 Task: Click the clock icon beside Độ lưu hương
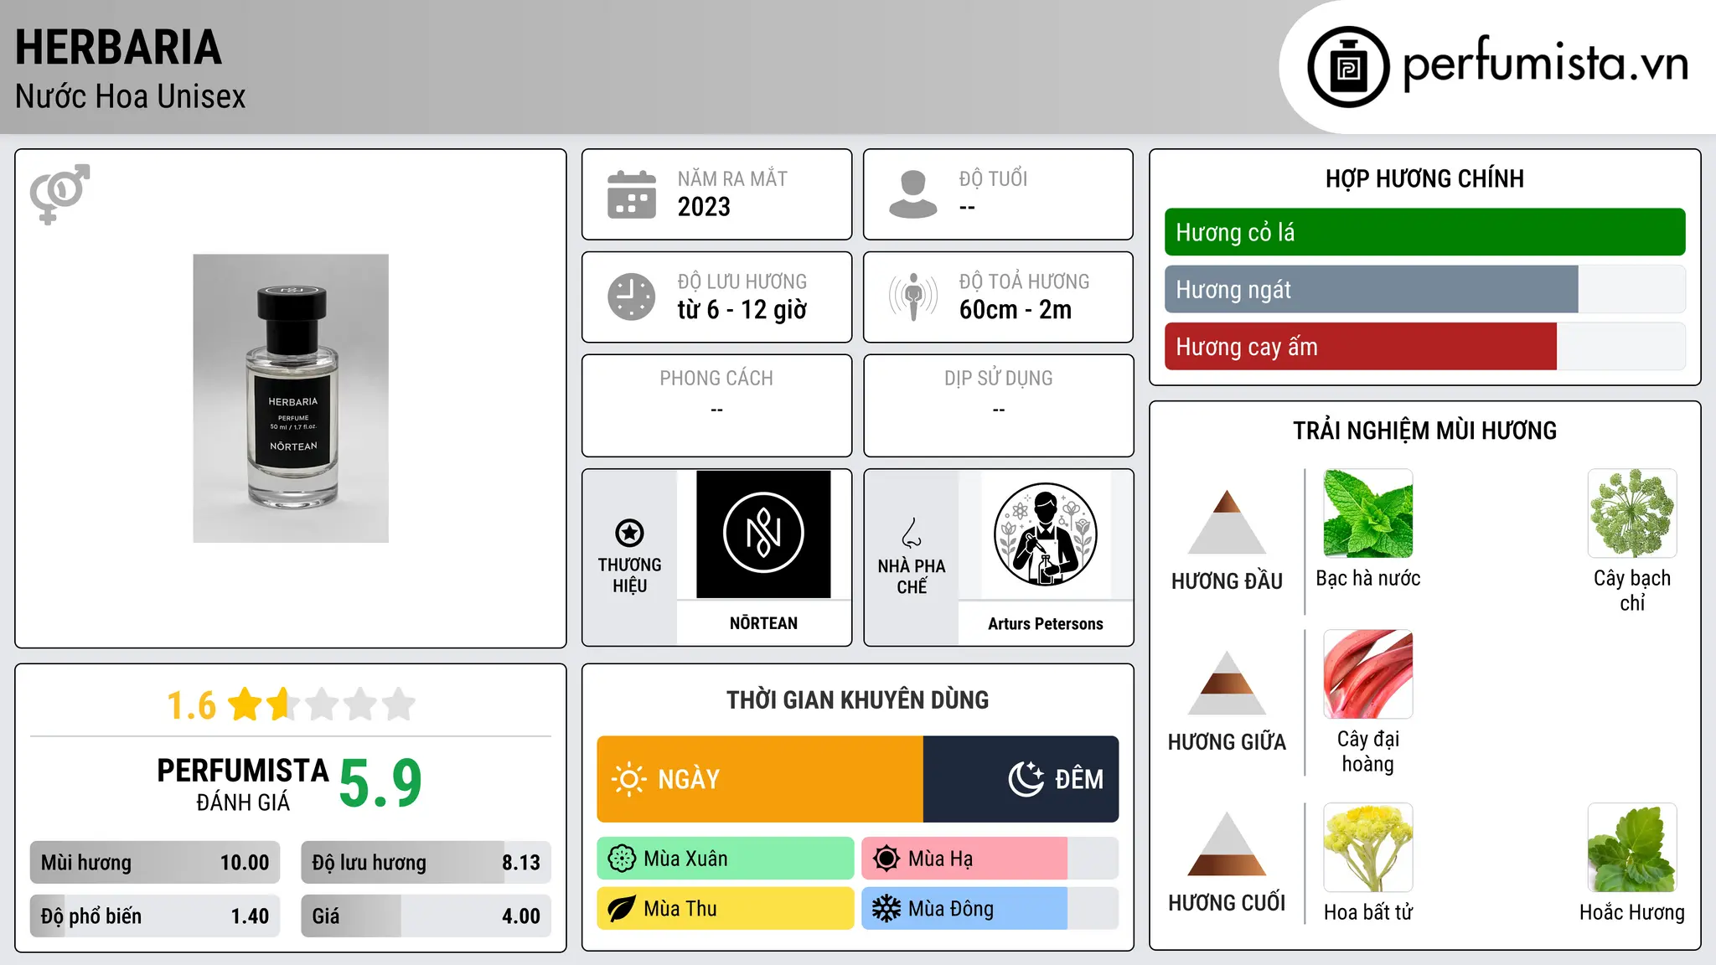[x=632, y=297]
